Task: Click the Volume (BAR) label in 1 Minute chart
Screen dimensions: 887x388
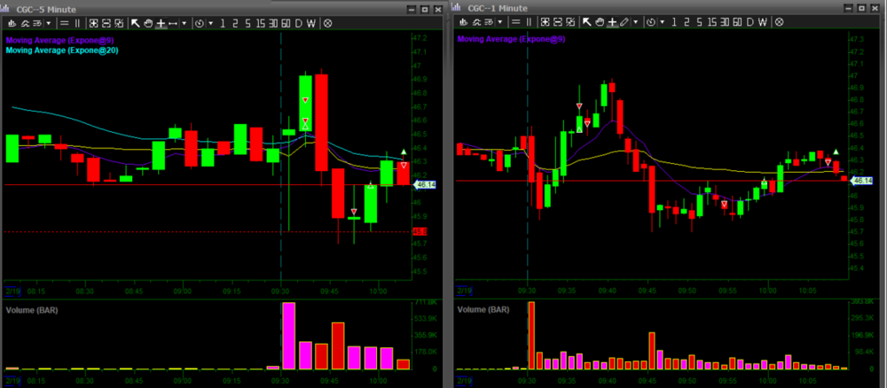Action: click(x=484, y=311)
